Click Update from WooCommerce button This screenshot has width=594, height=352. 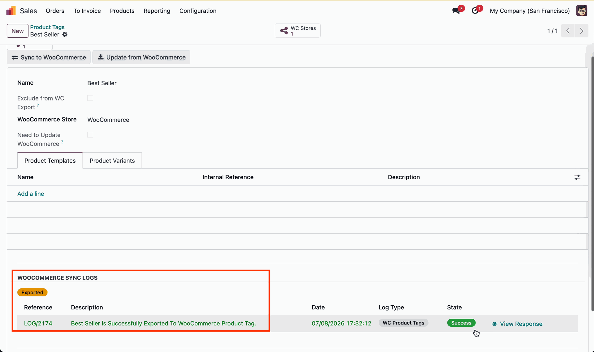[x=141, y=57]
